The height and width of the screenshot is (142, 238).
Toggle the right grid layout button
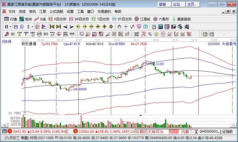coord(212,34)
